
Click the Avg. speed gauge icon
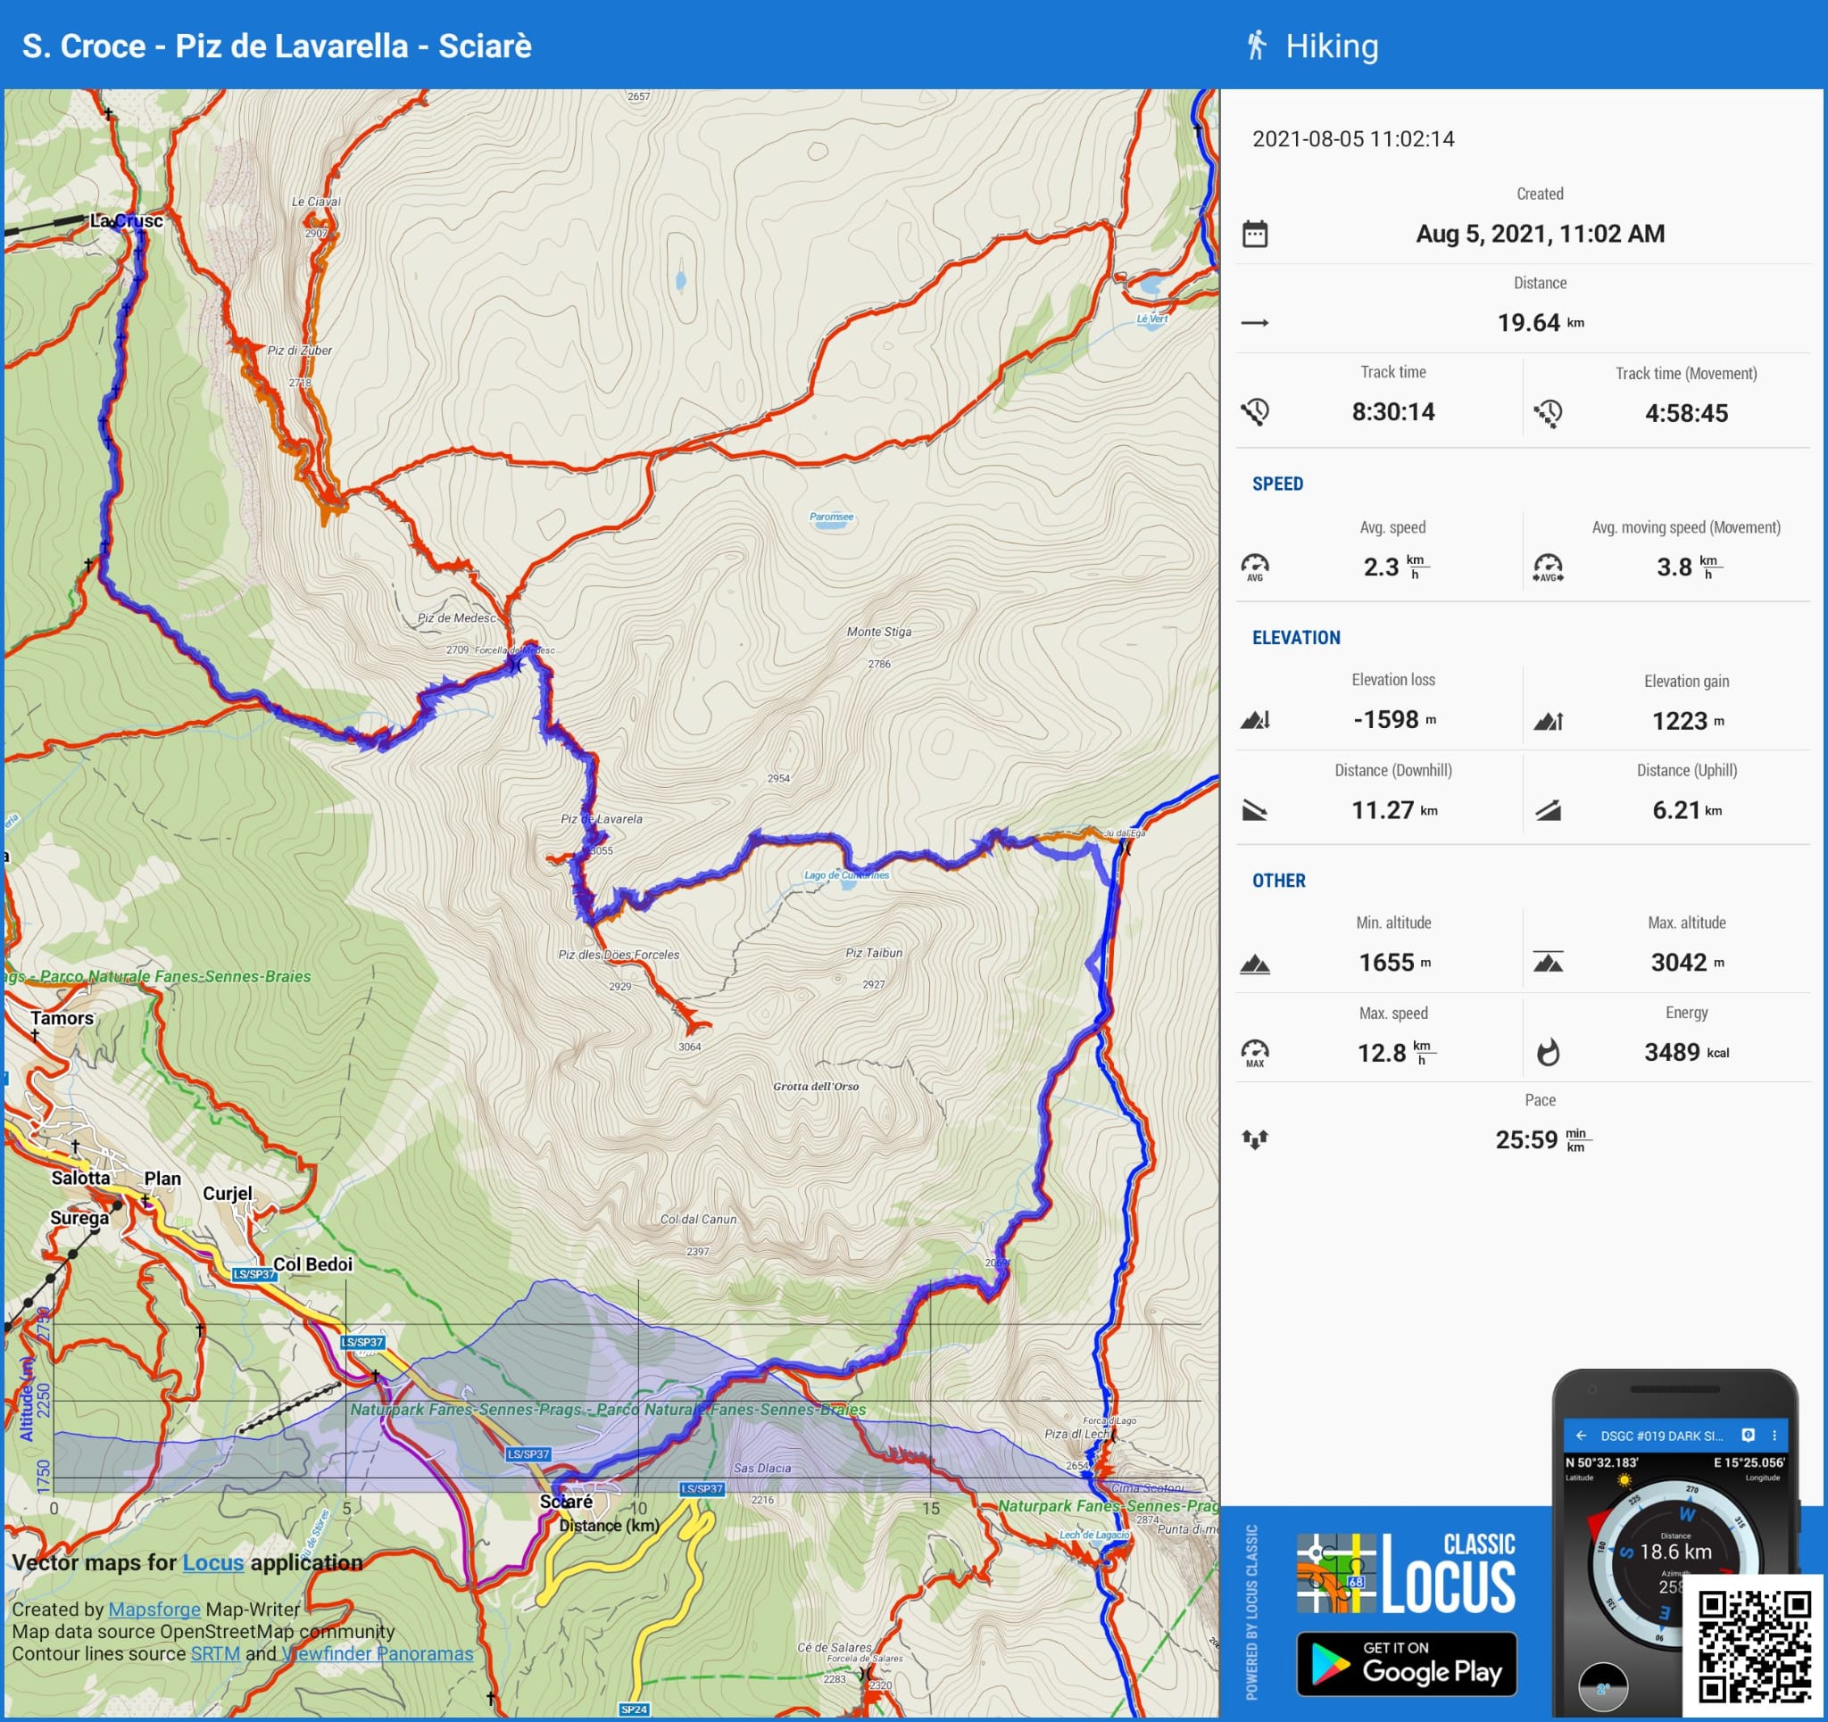pos(1254,567)
